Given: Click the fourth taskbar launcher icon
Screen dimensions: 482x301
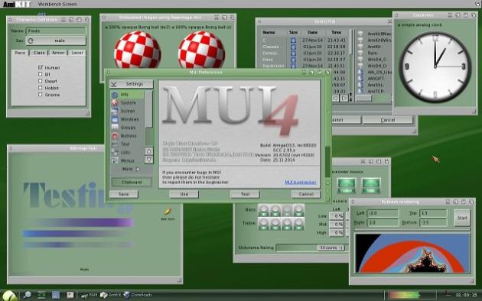Looking at the screenshot, I should tap(70, 295).
